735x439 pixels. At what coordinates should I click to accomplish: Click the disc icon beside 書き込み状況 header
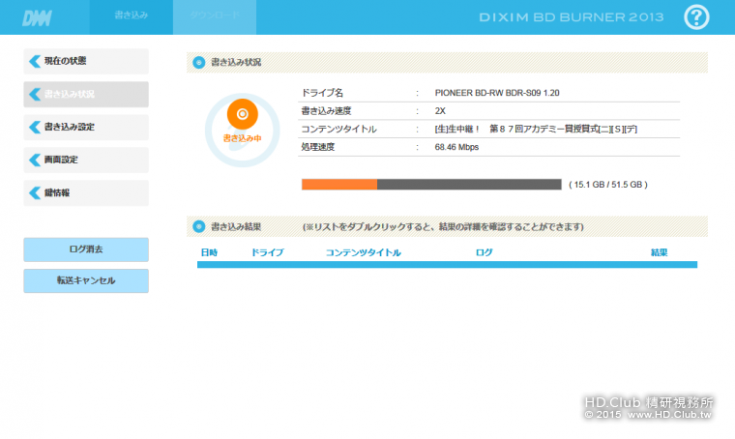coord(199,62)
